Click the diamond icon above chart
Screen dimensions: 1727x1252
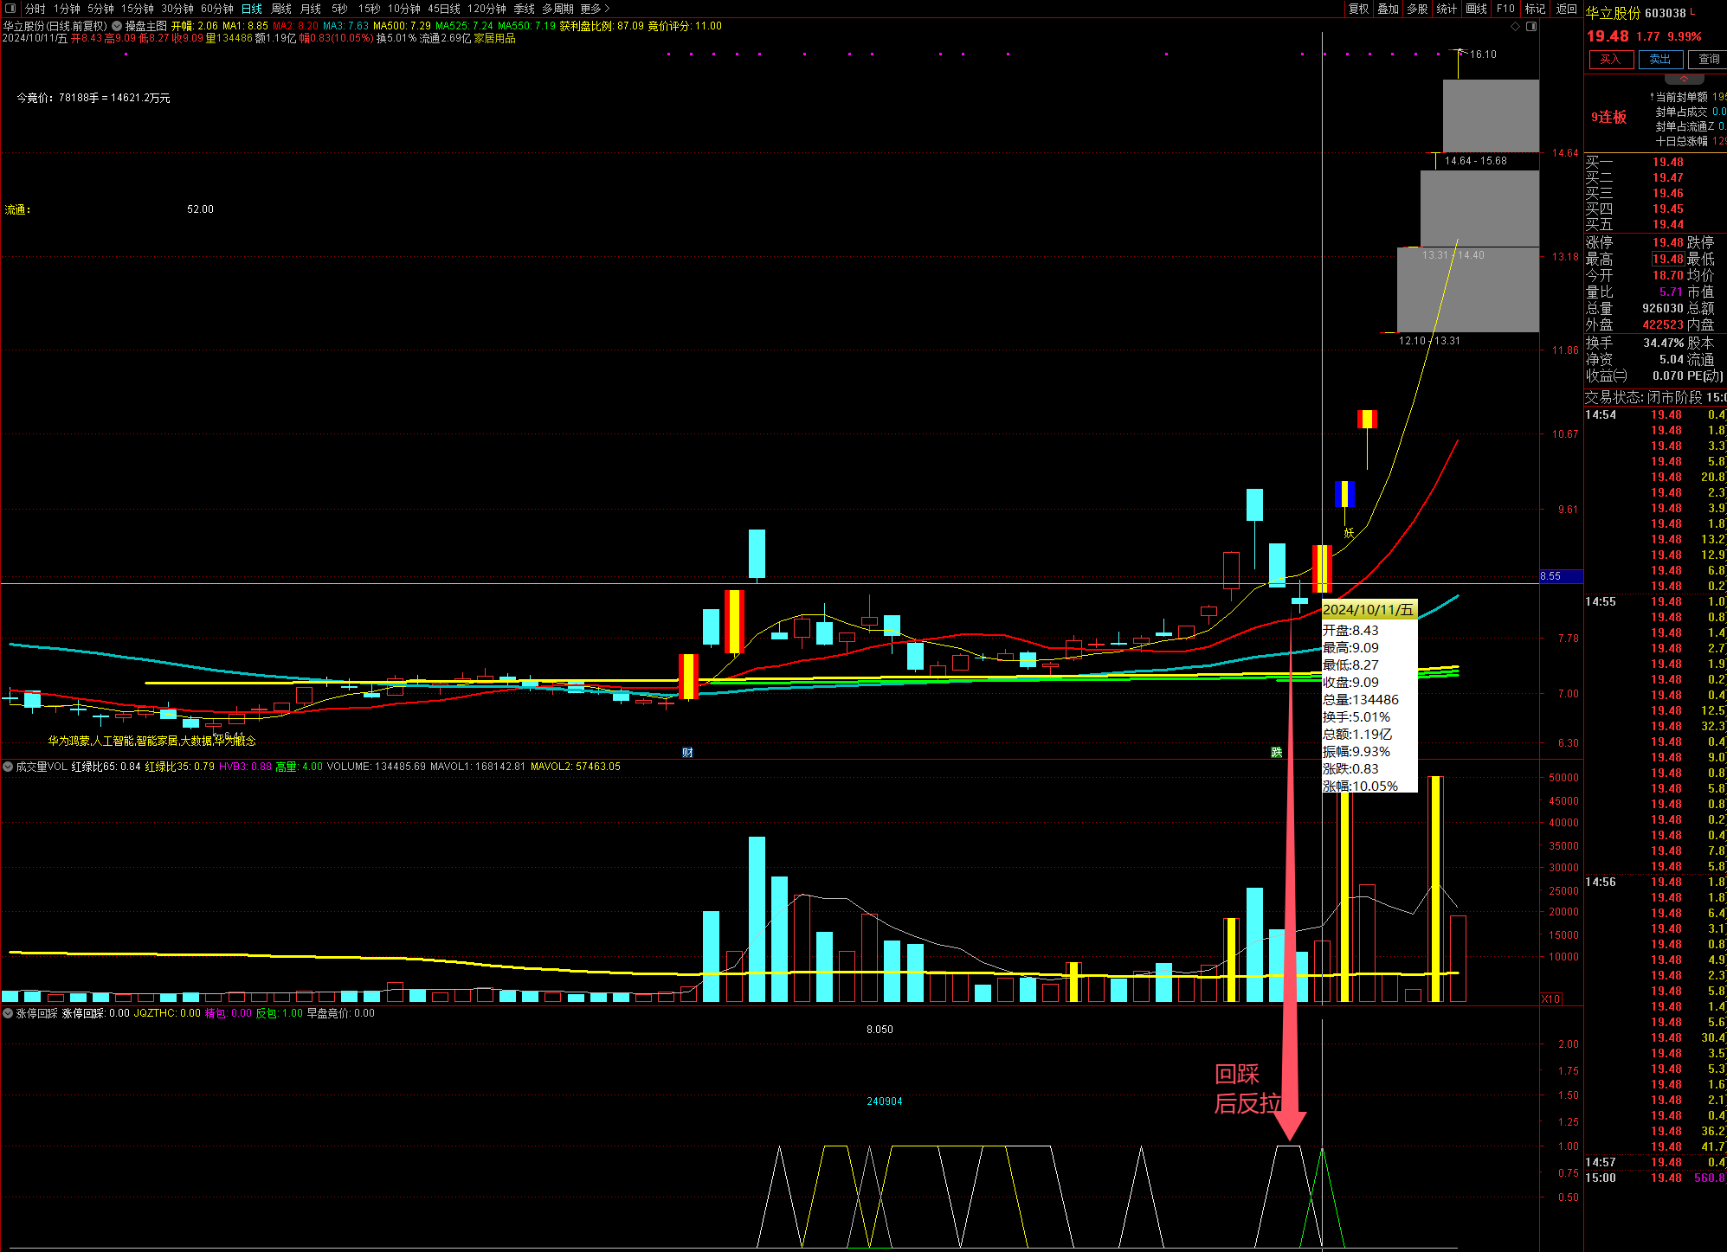tap(1515, 27)
